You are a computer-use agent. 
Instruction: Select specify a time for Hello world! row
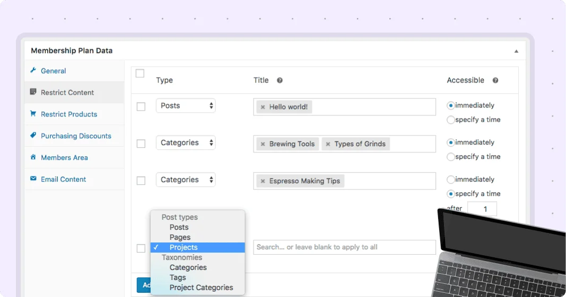(x=450, y=120)
